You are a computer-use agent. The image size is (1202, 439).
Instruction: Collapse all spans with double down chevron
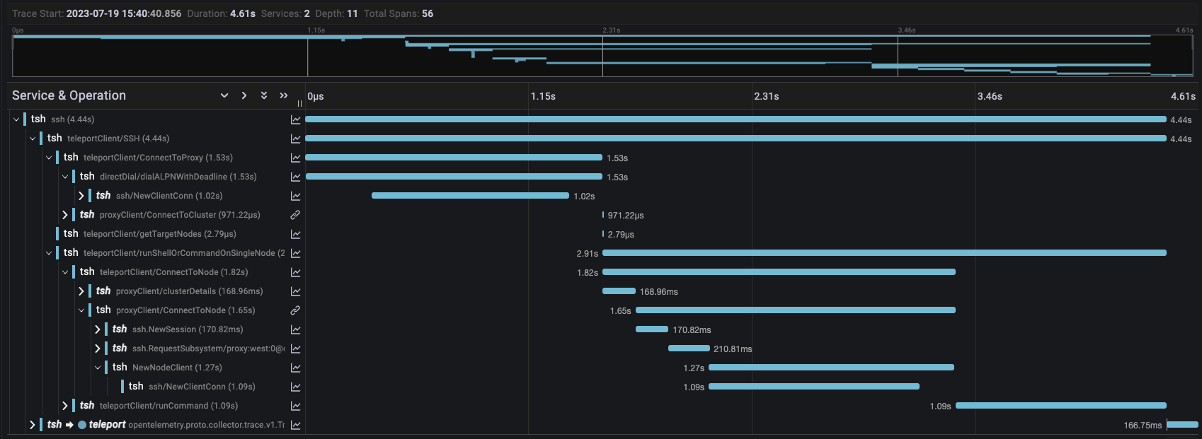click(264, 95)
